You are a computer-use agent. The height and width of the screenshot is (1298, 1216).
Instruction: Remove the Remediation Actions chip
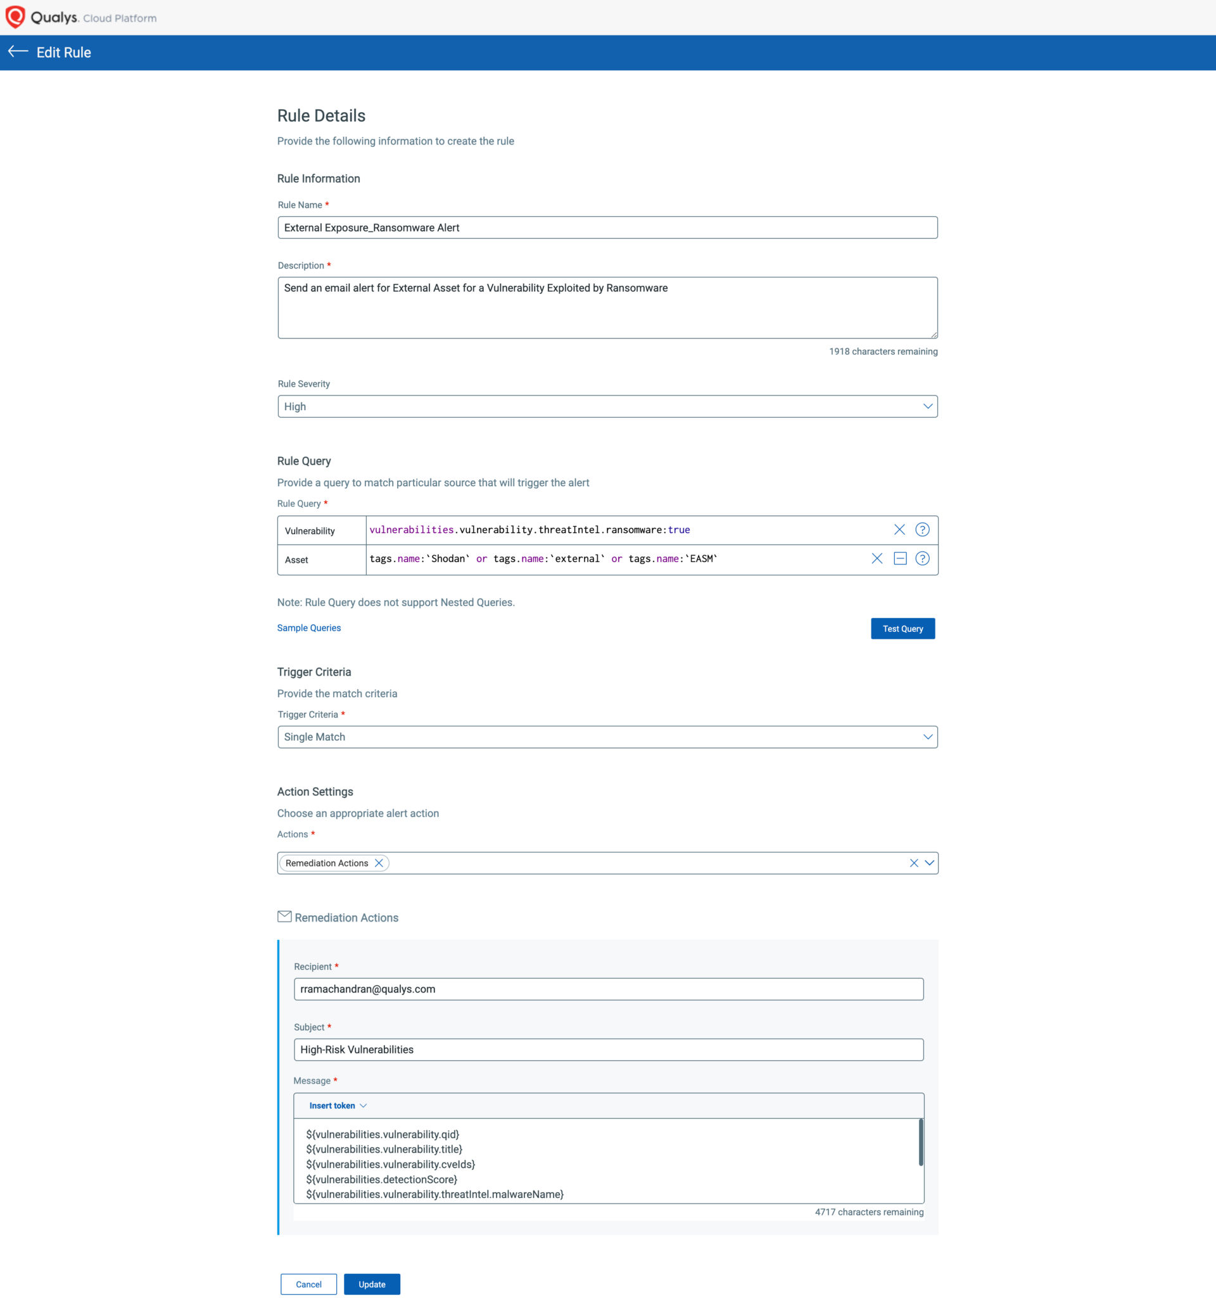pyautogui.click(x=379, y=863)
